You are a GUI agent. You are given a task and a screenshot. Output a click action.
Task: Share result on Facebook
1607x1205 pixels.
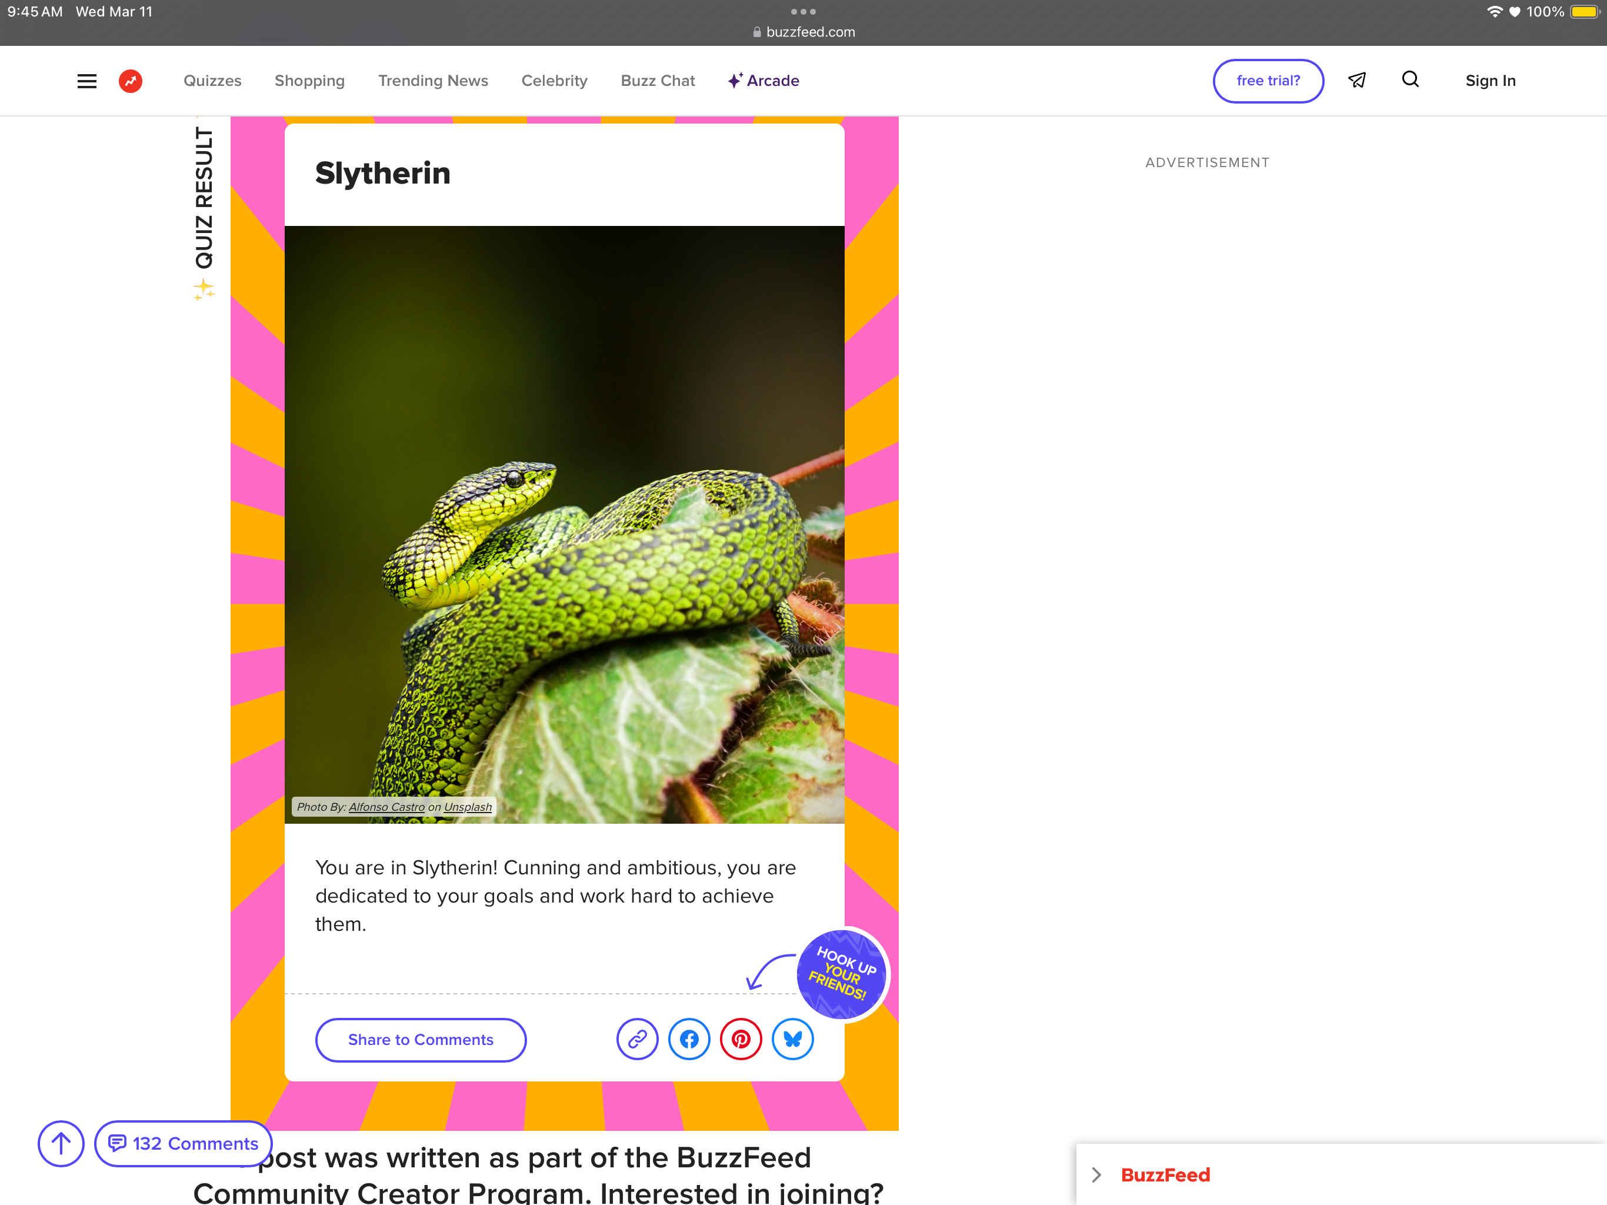[x=689, y=1039]
